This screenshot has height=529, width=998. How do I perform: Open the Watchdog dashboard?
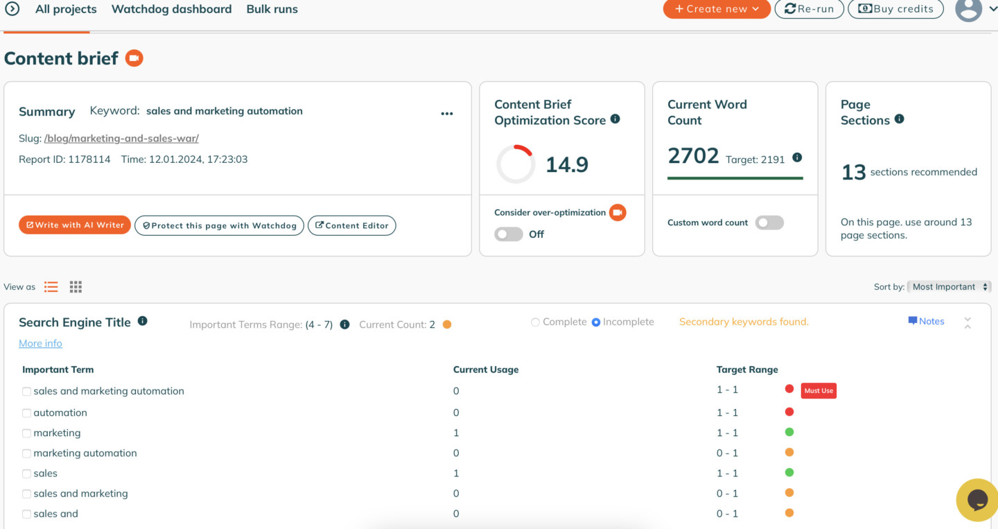coord(171,9)
